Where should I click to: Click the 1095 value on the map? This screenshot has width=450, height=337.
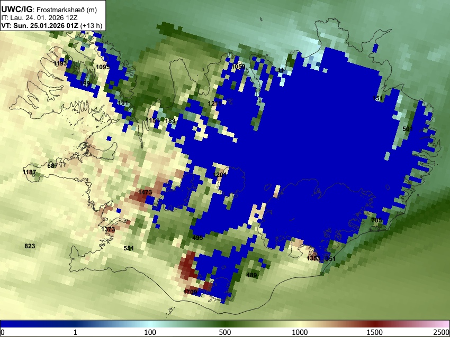coord(103,67)
